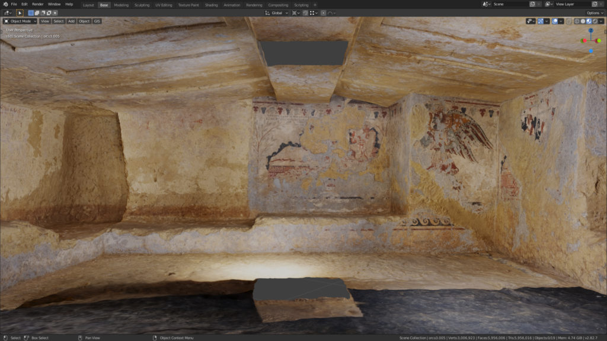Toggle proportional editing
607x341 pixels.
(324, 13)
